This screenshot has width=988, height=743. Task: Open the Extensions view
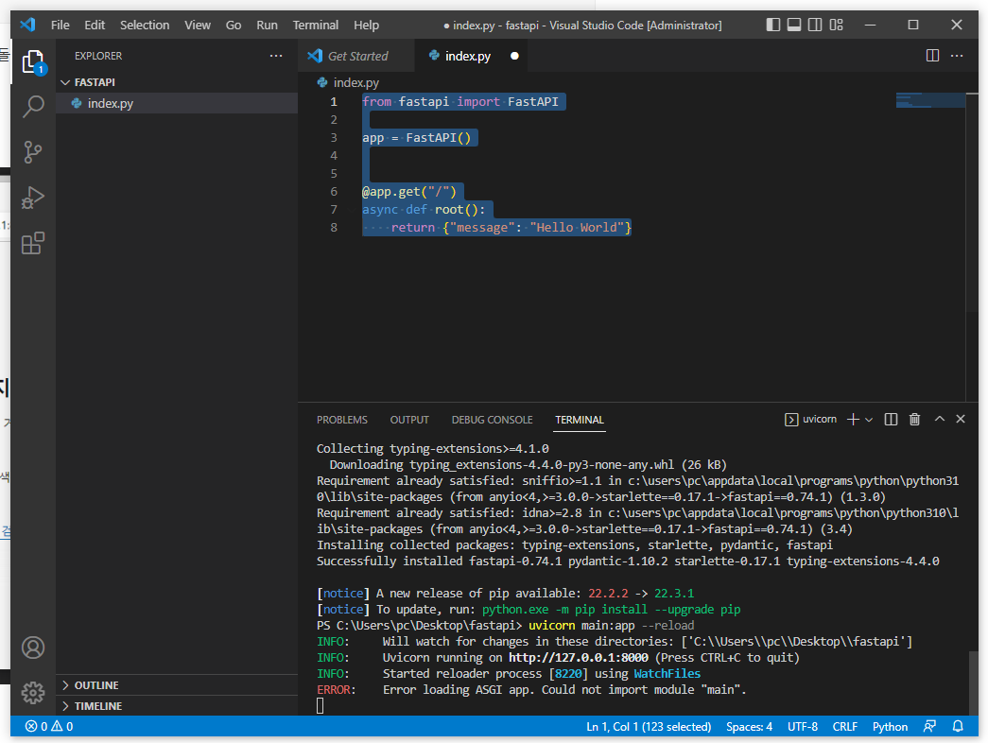click(33, 243)
